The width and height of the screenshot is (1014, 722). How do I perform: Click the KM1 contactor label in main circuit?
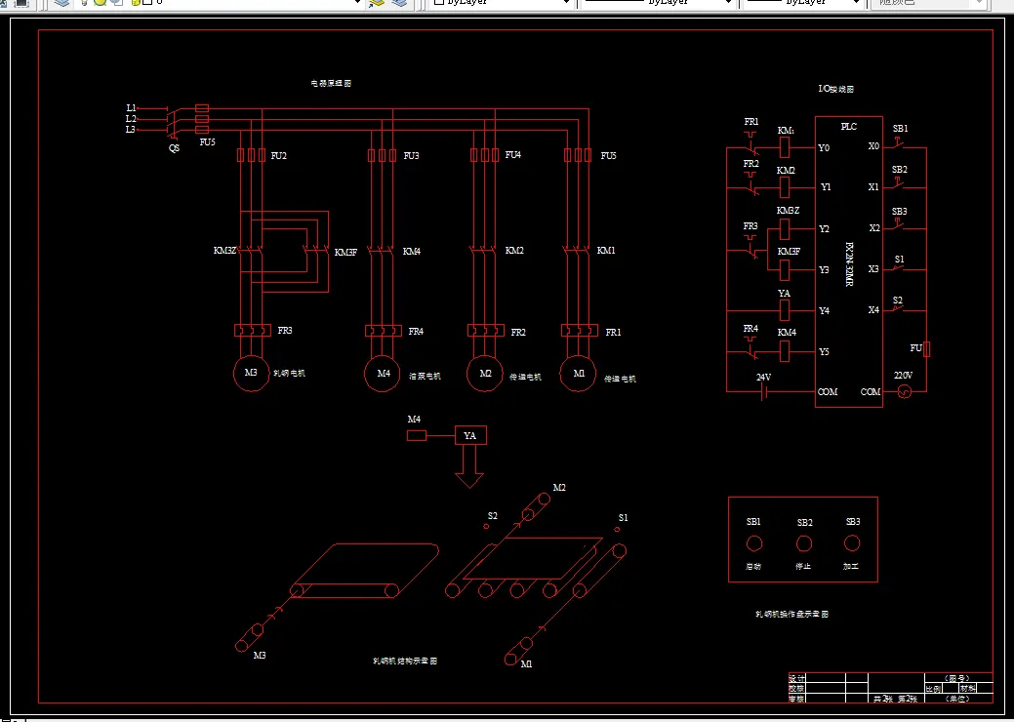pos(606,250)
